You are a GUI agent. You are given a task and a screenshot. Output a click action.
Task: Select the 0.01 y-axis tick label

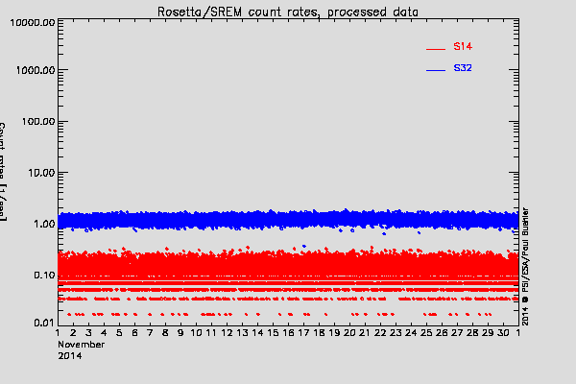[x=41, y=323]
